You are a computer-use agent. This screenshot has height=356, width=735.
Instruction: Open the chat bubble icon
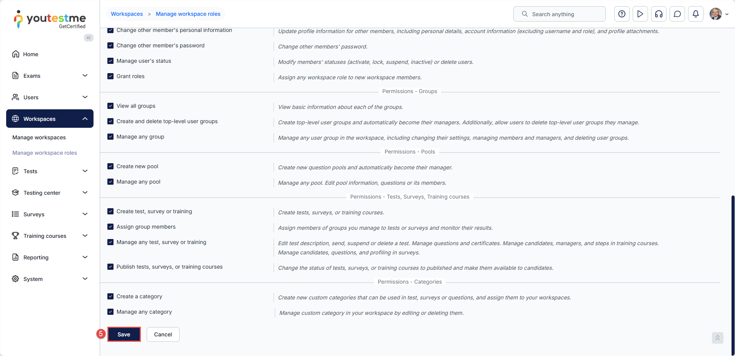point(677,14)
